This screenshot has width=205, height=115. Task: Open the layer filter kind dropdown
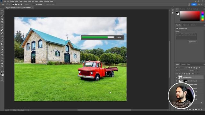[180, 68]
